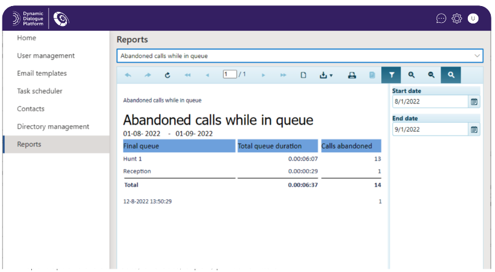This screenshot has width=495, height=272.
Task: Open the chat bubble icon in header
Action: pyautogui.click(x=441, y=19)
